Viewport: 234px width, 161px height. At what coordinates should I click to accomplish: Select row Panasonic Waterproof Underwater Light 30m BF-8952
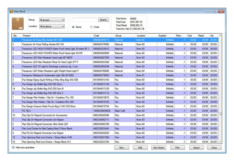115,75
